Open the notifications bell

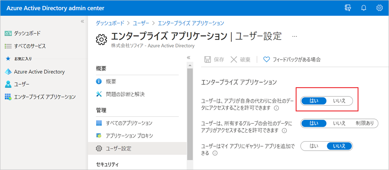[364, 8]
